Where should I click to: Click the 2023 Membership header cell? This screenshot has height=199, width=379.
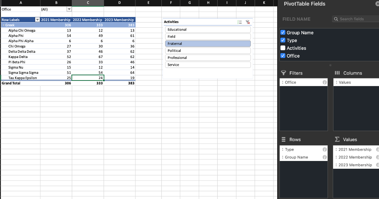pyautogui.click(x=120, y=20)
